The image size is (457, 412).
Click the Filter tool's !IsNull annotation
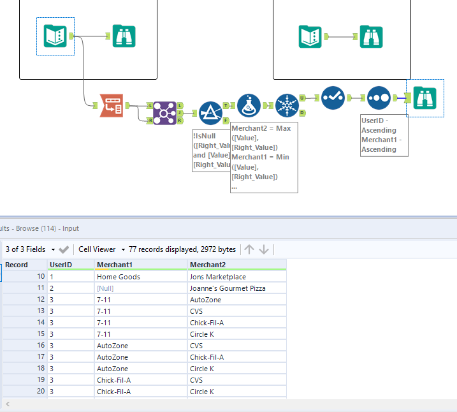(212, 151)
